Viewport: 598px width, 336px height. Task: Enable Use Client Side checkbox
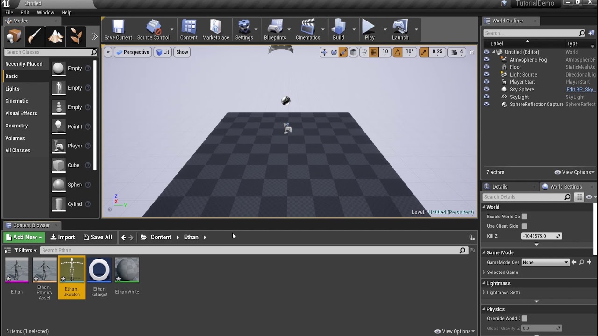pos(524,226)
